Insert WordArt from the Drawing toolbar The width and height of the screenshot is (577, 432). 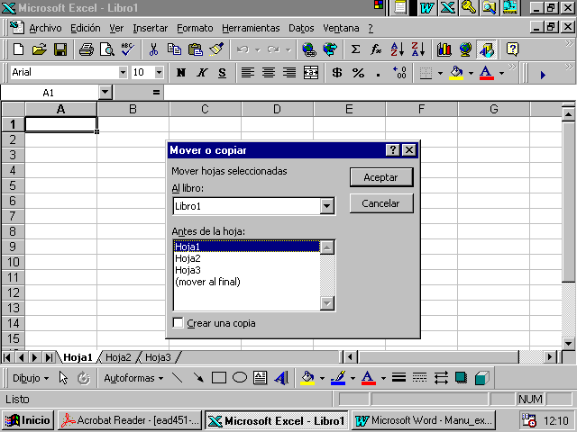(x=281, y=378)
